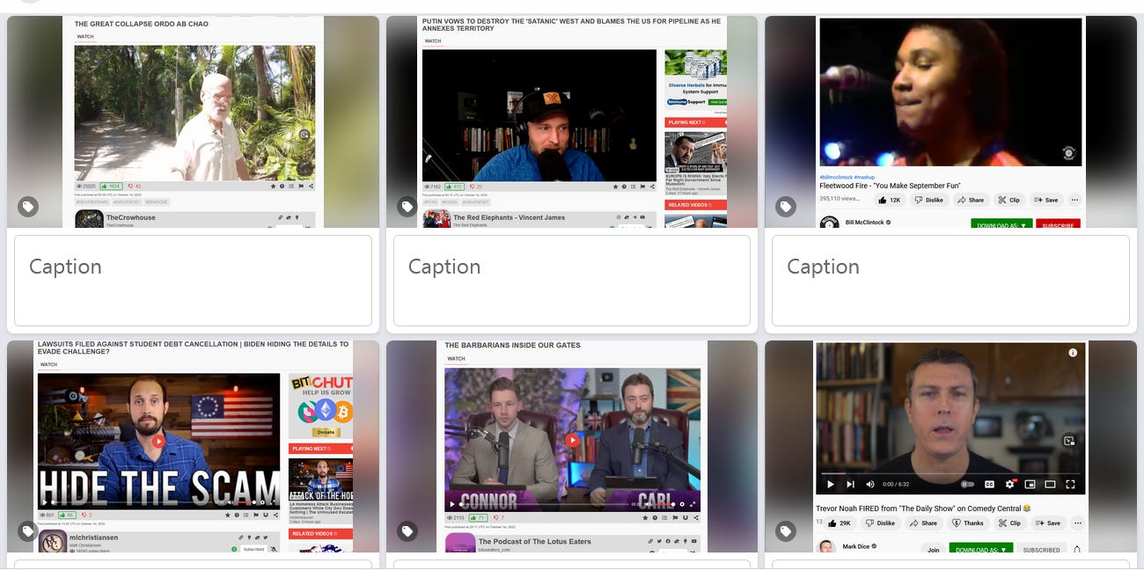Click volume icon in Trevor Noah video
Viewport: 1144px width, 578px height.
click(x=870, y=484)
